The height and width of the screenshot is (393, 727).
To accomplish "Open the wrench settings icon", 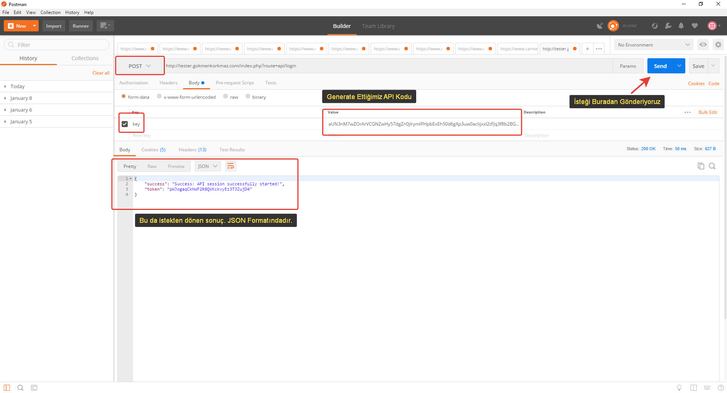I will pyautogui.click(x=668, y=26).
